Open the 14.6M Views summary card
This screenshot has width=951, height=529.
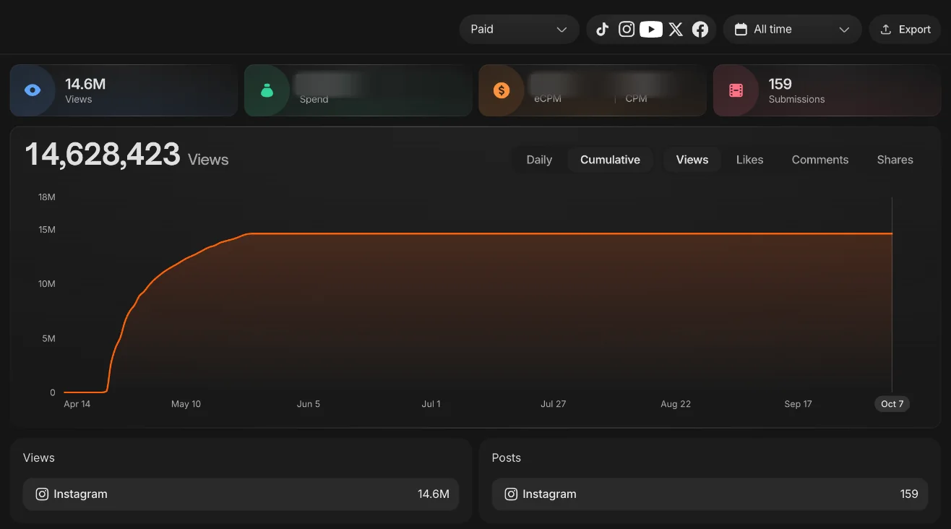[124, 90]
